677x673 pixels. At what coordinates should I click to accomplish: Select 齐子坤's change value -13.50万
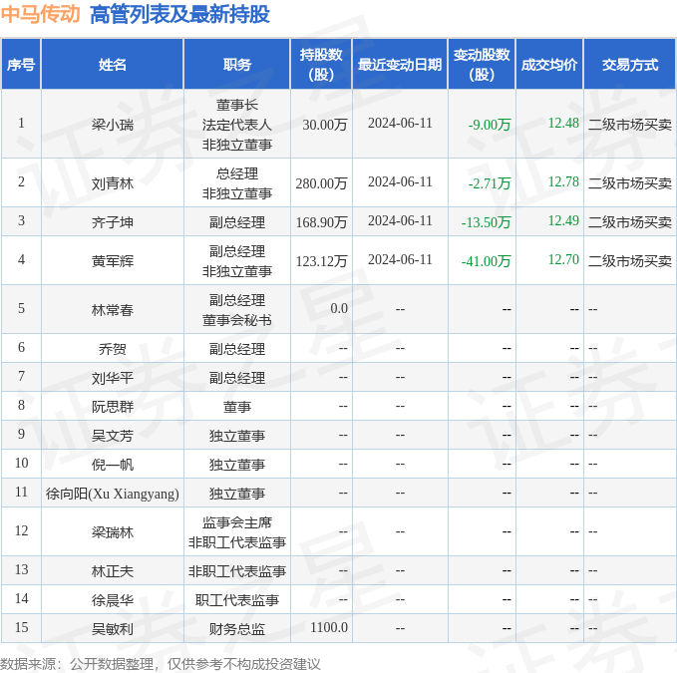pos(486,222)
